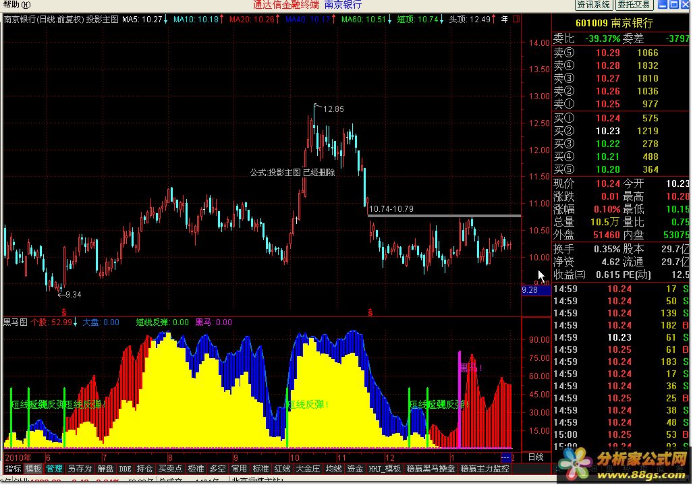Open the DDE template tab
The width and height of the screenshot is (693, 485).
tap(125, 469)
